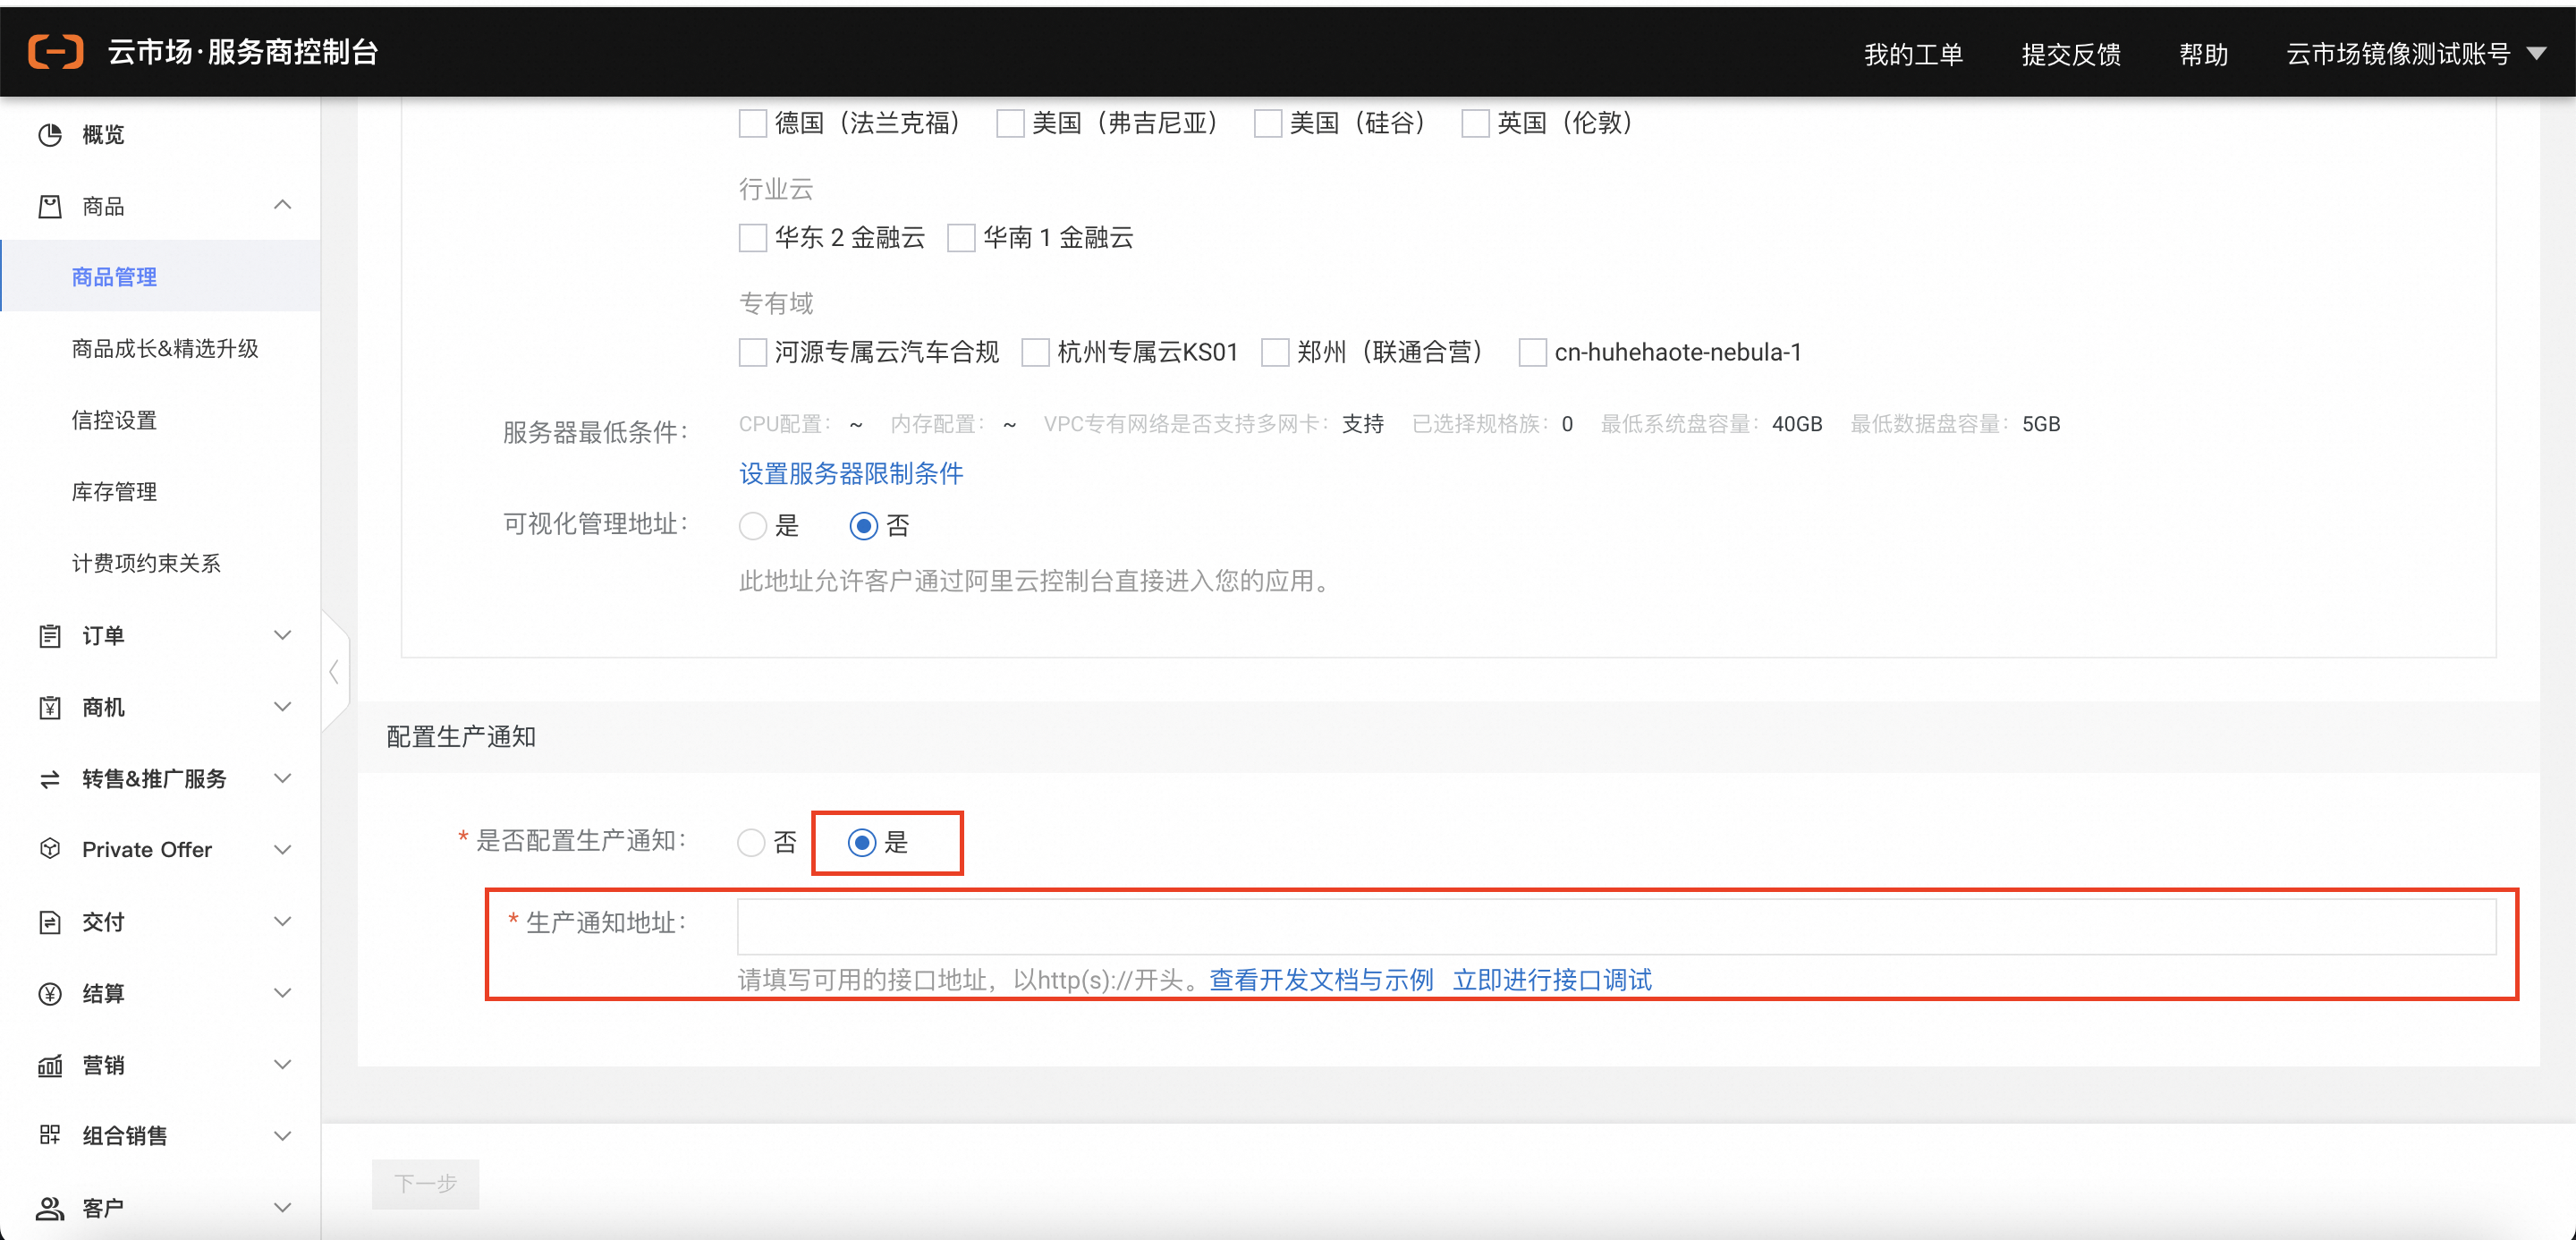The width and height of the screenshot is (2576, 1240).
Task: Click the 商机 yen icon
Action: (x=50, y=707)
